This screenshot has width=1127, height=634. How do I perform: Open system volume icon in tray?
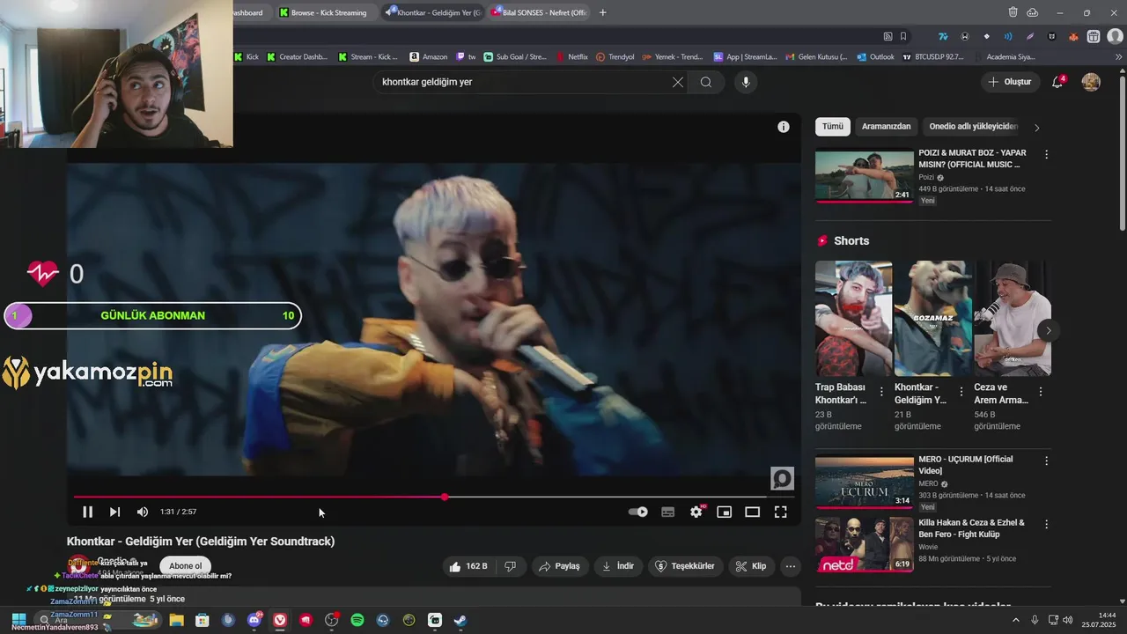[x=1068, y=620]
